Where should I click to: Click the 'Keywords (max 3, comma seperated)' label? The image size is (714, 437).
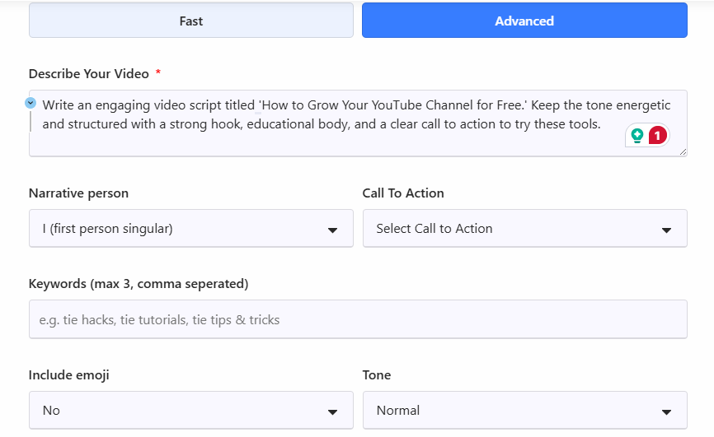139,284
